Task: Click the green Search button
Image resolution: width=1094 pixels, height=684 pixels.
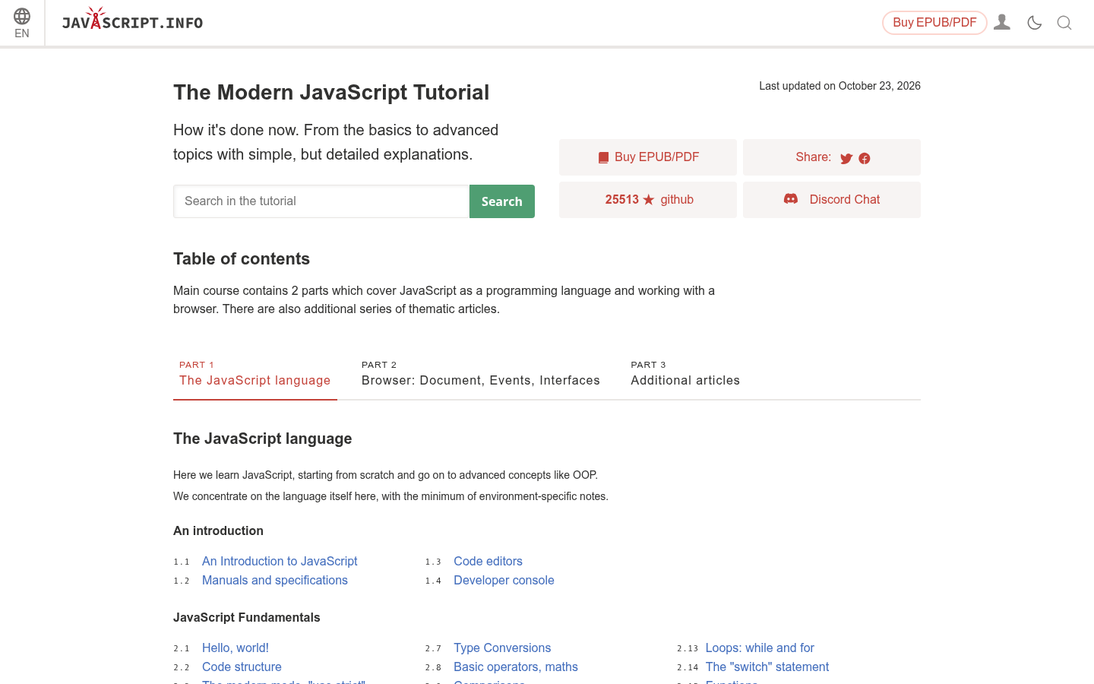Action: (502, 201)
